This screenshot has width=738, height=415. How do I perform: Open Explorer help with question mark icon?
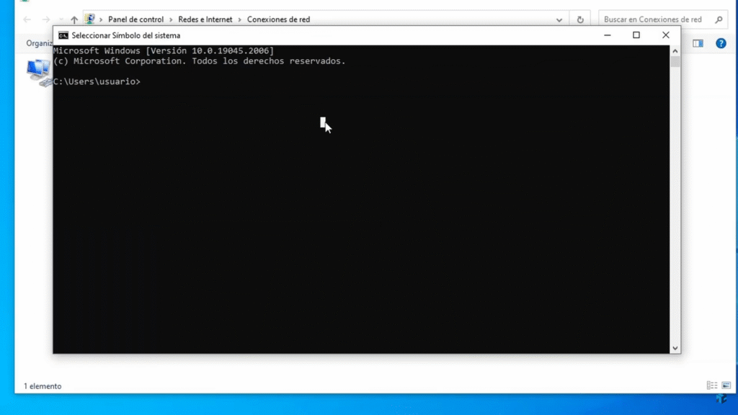[x=721, y=43]
